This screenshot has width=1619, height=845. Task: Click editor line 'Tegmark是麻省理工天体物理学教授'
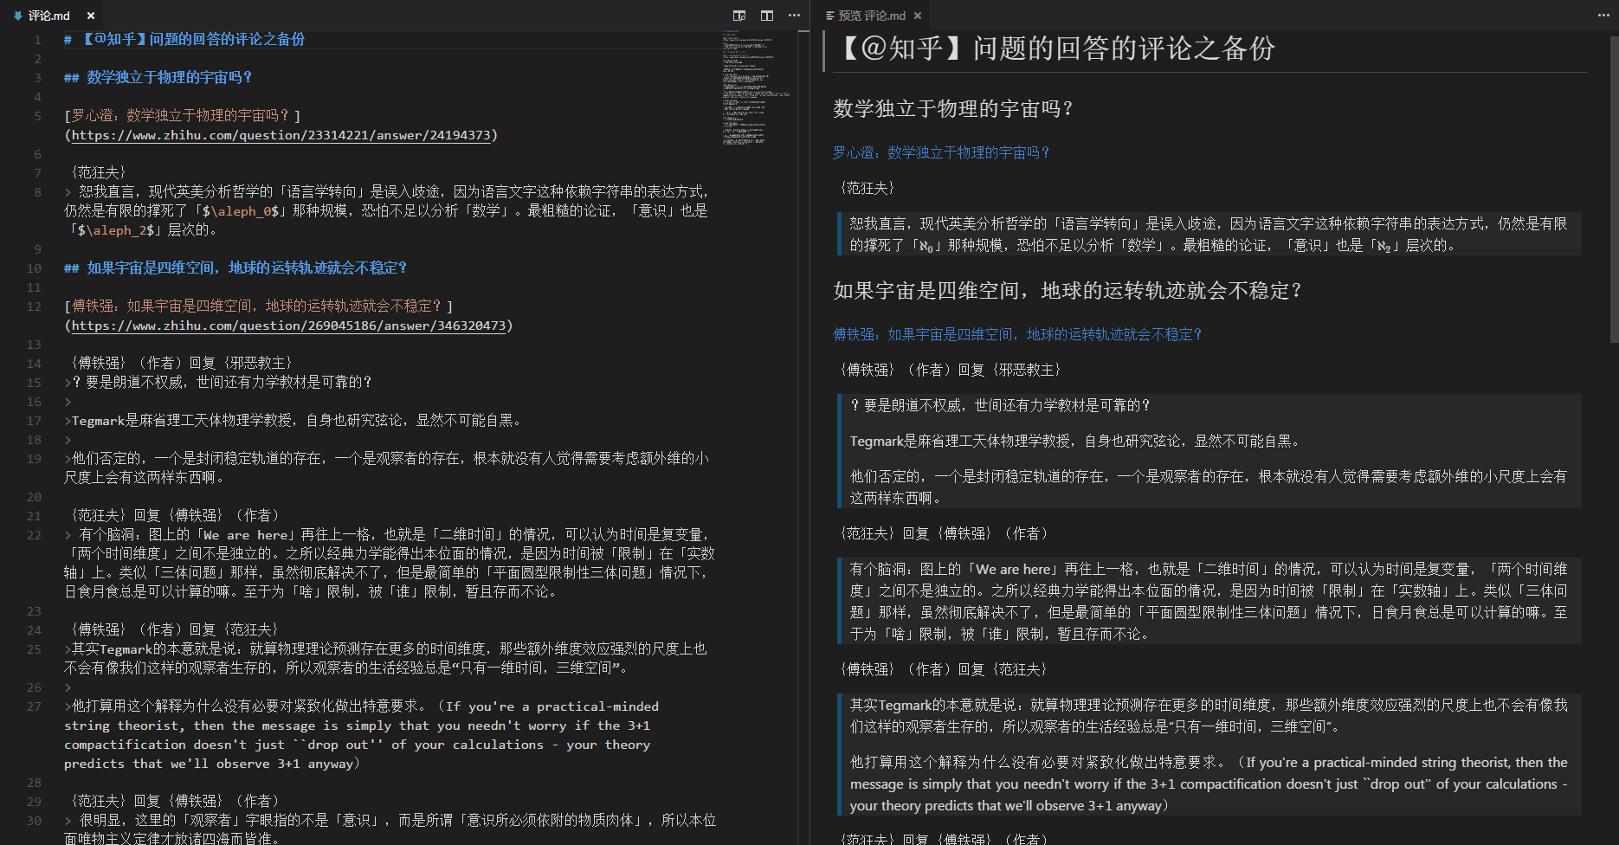pos(295,421)
